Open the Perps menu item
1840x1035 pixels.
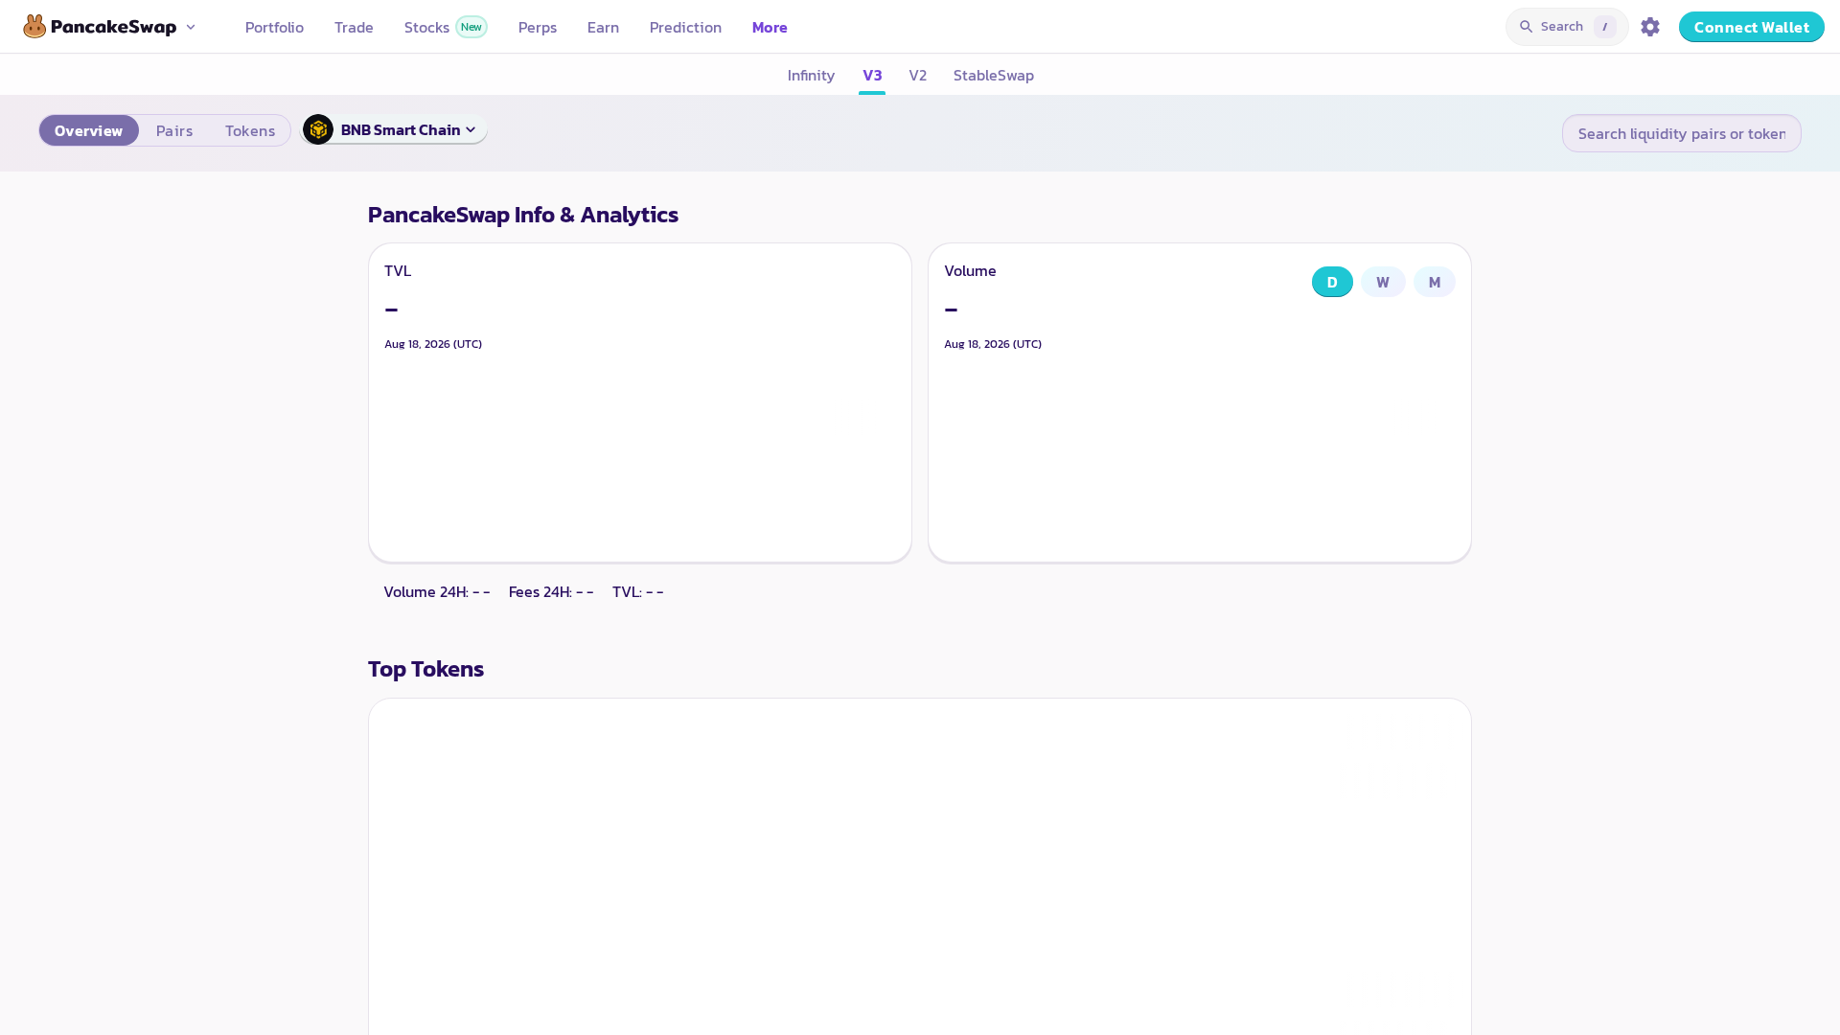click(x=538, y=27)
